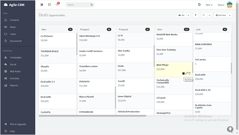Viewport: 239px width, 135px height.
Task: Open the filter funnel button
Action: (x=196, y=15)
